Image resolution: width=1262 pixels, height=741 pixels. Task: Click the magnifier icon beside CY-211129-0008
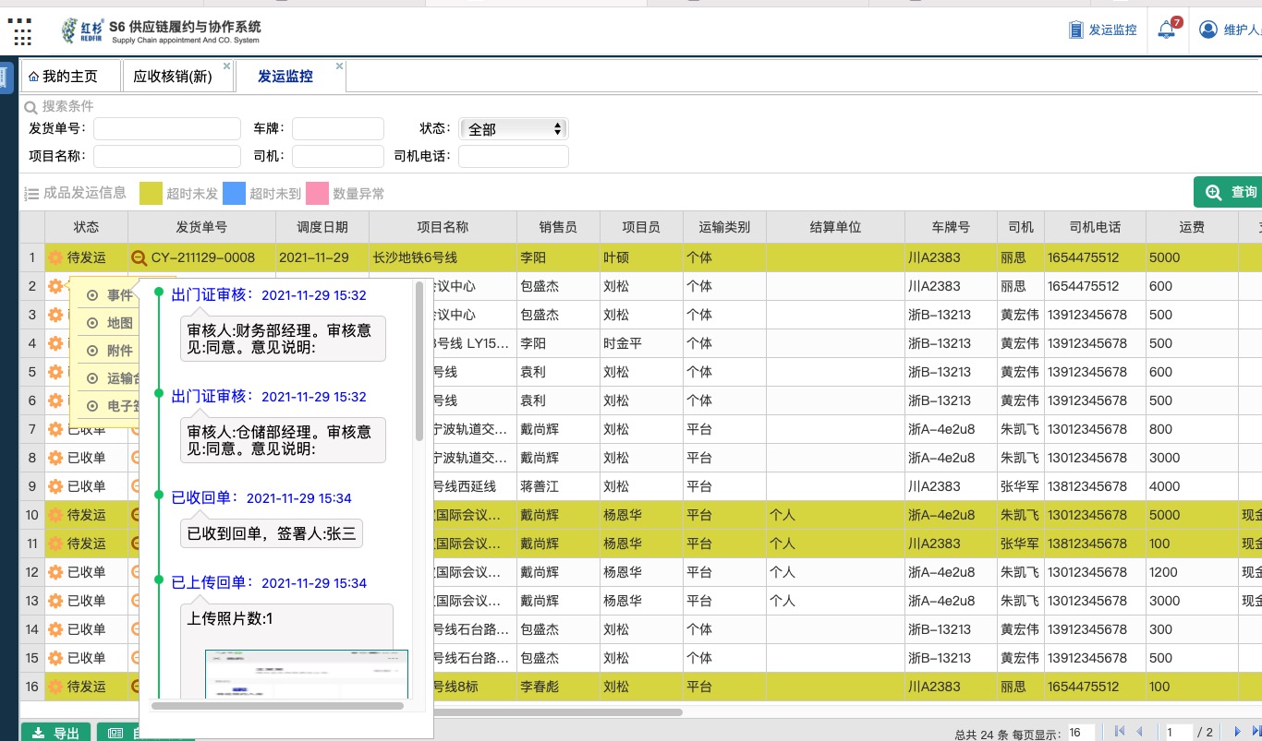(139, 258)
